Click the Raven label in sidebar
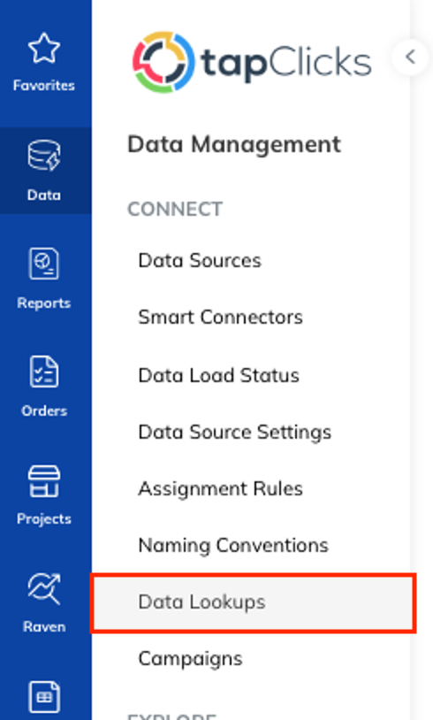This screenshot has width=433, height=720. [44, 627]
